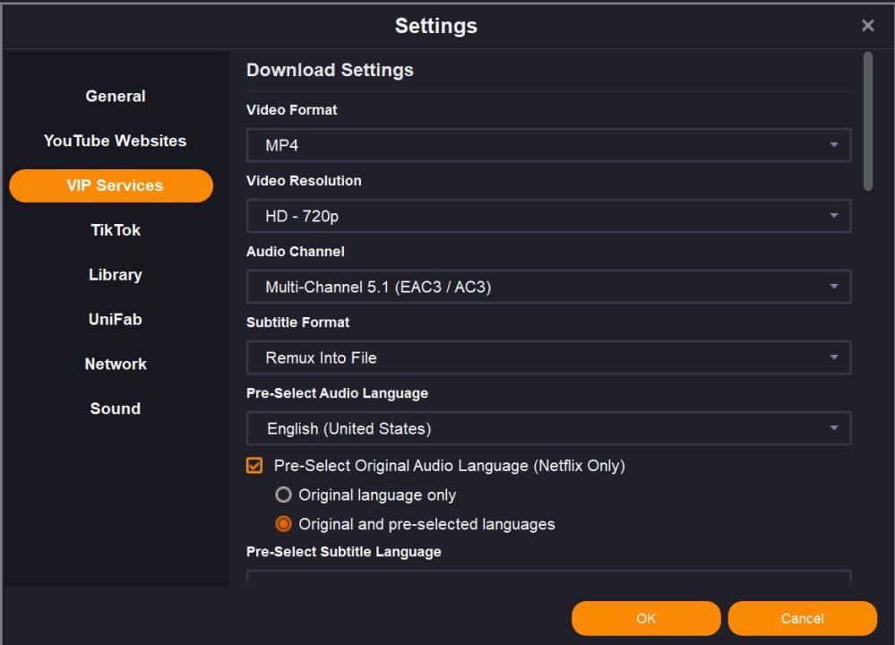Select Original language only radio button
Image resolution: width=895 pixels, height=645 pixels.
(x=283, y=494)
